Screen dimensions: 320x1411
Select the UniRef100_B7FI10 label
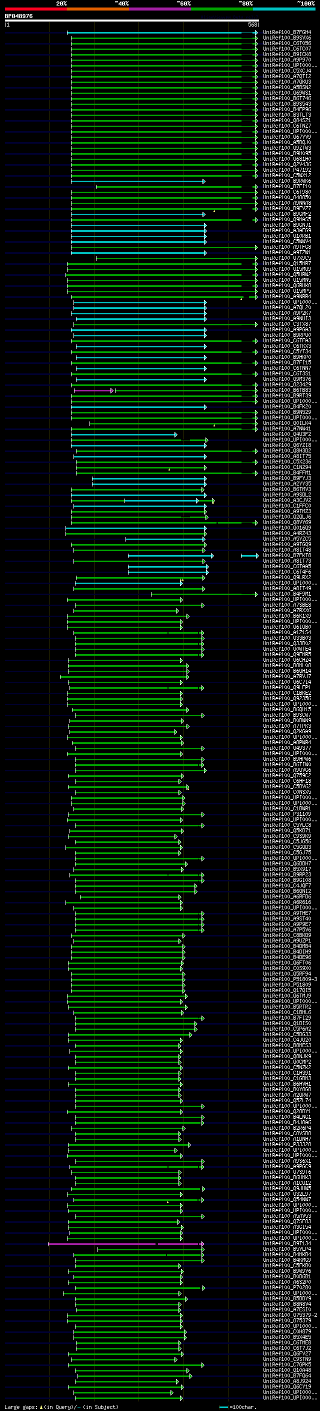point(287,186)
